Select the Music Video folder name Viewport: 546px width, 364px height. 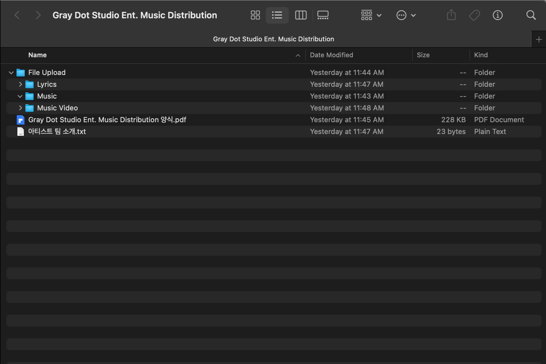[57, 108]
